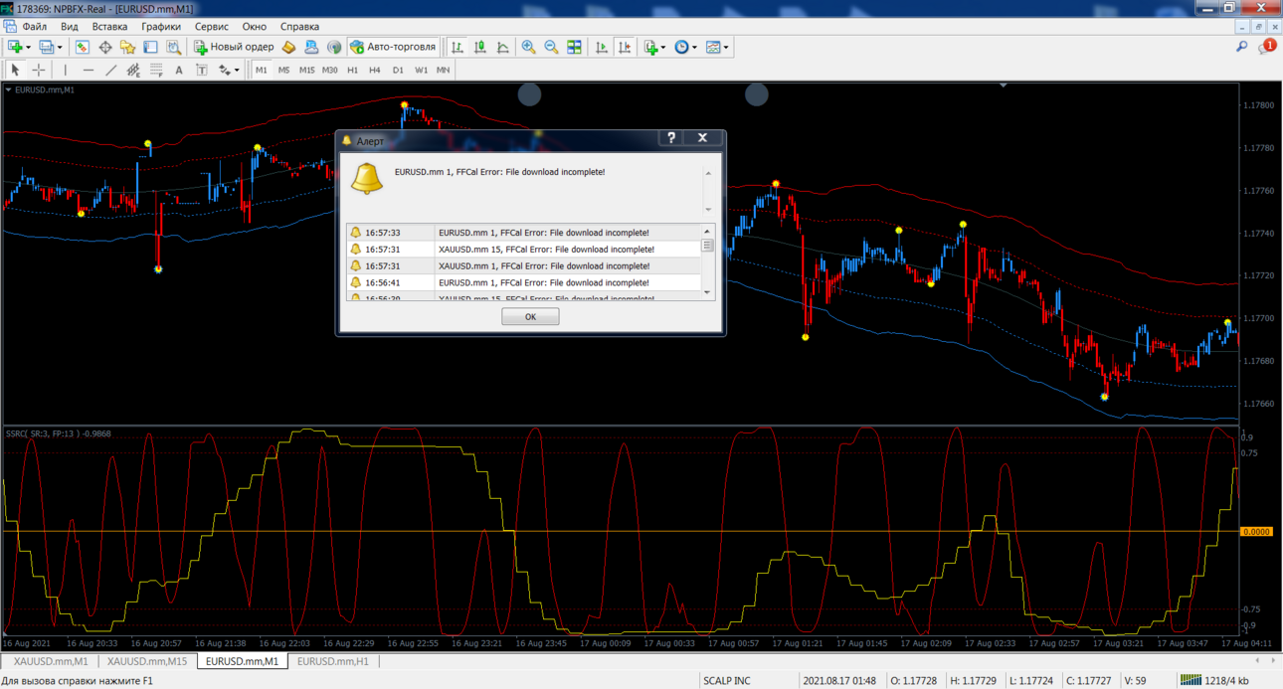Expand the Templates dropdown arrow
Screen dimensions: 1283x689
[726, 47]
